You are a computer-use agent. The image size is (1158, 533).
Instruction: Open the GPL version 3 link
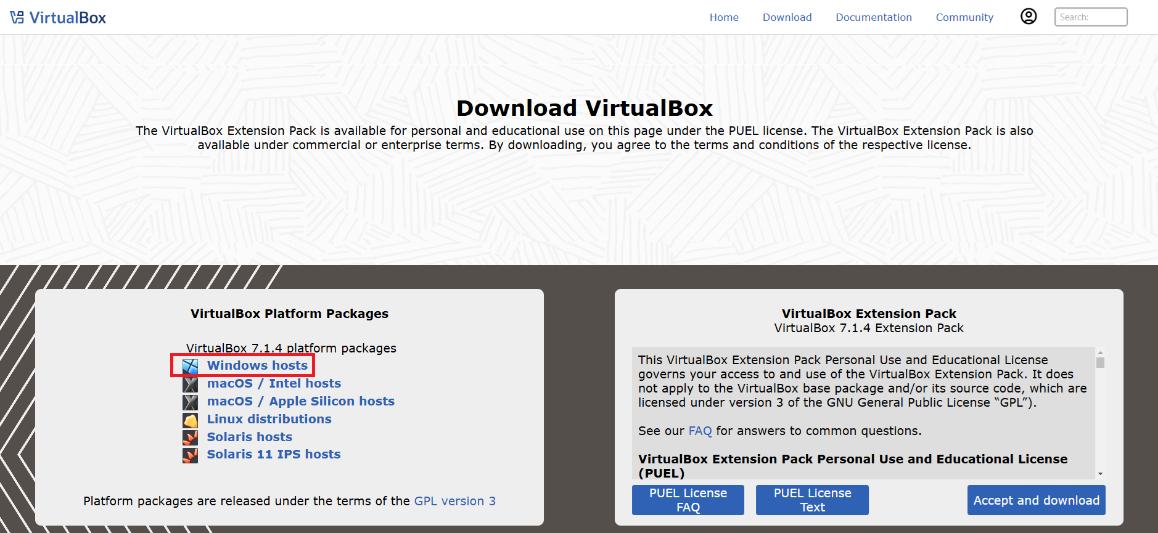[455, 501]
